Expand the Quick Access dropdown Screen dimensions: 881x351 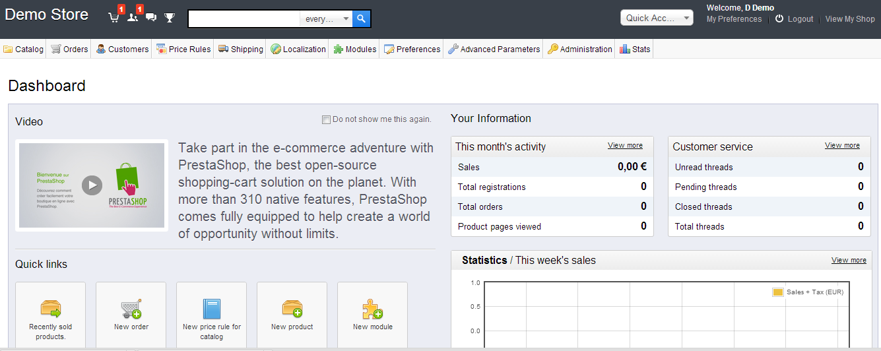click(x=657, y=18)
